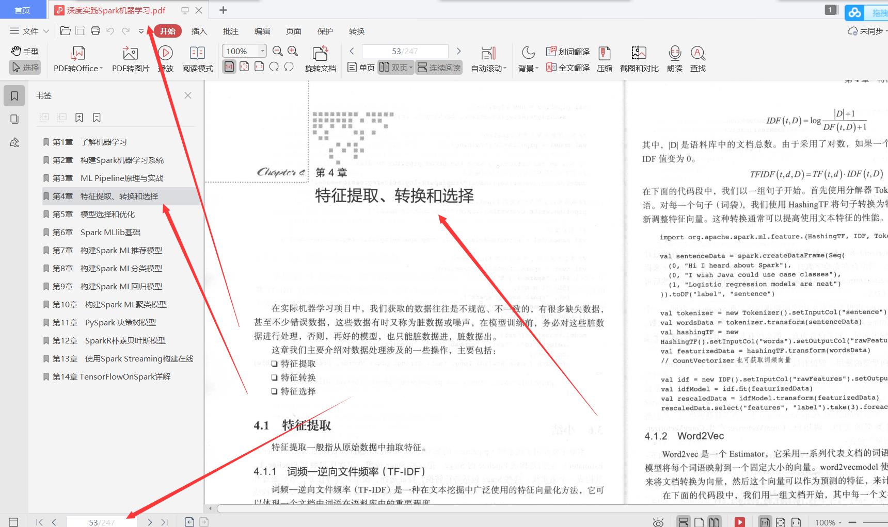The width and height of the screenshot is (888, 527).
Task: Fit page to window in toolbar
Action: coord(244,67)
